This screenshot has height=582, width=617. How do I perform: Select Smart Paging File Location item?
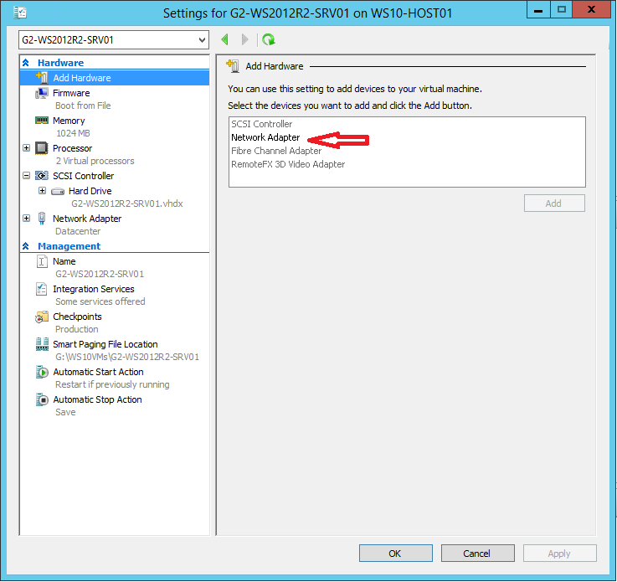(x=105, y=344)
